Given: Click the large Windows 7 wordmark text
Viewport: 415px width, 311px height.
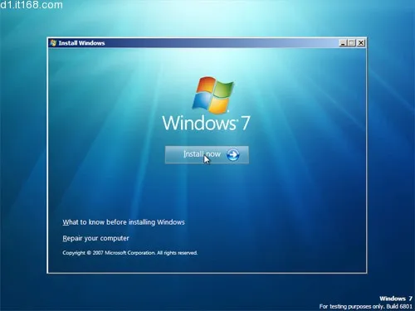Looking at the screenshot, I should [207, 123].
